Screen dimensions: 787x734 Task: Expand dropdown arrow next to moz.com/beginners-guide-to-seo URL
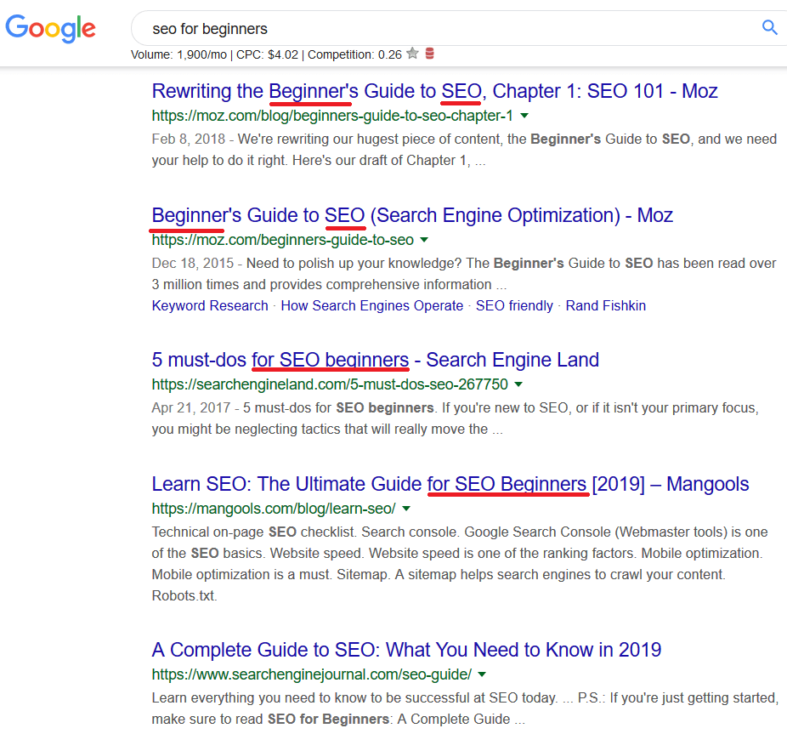pyautogui.click(x=424, y=240)
